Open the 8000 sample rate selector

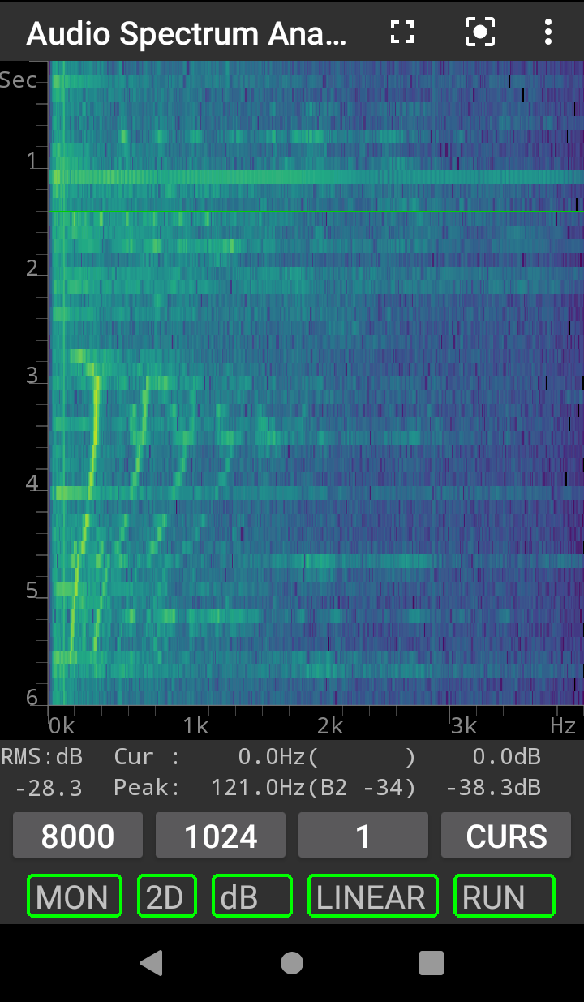pyautogui.click(x=78, y=836)
